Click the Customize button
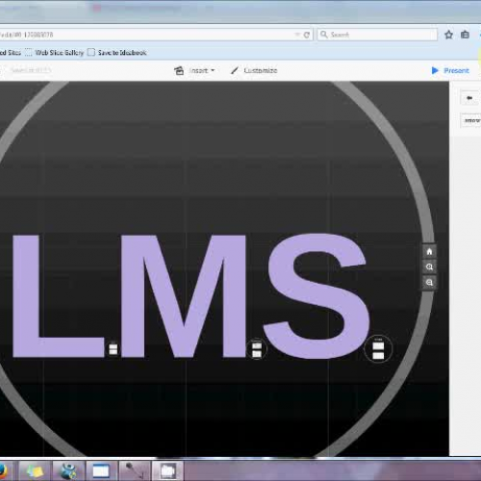Image resolution: width=481 pixels, height=481 pixels. point(254,70)
